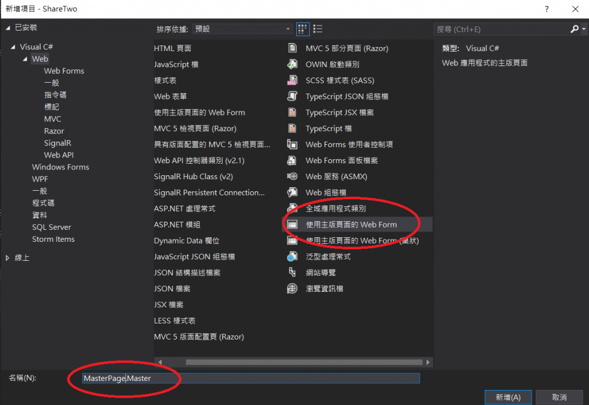Click the search magnifier icon

click(575, 29)
